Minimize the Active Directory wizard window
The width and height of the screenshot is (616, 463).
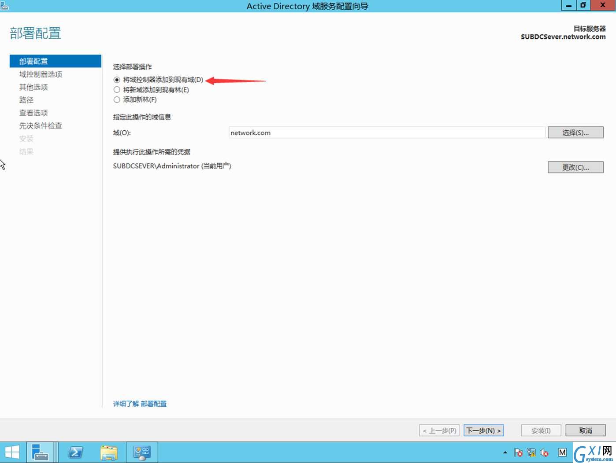tap(568, 5)
